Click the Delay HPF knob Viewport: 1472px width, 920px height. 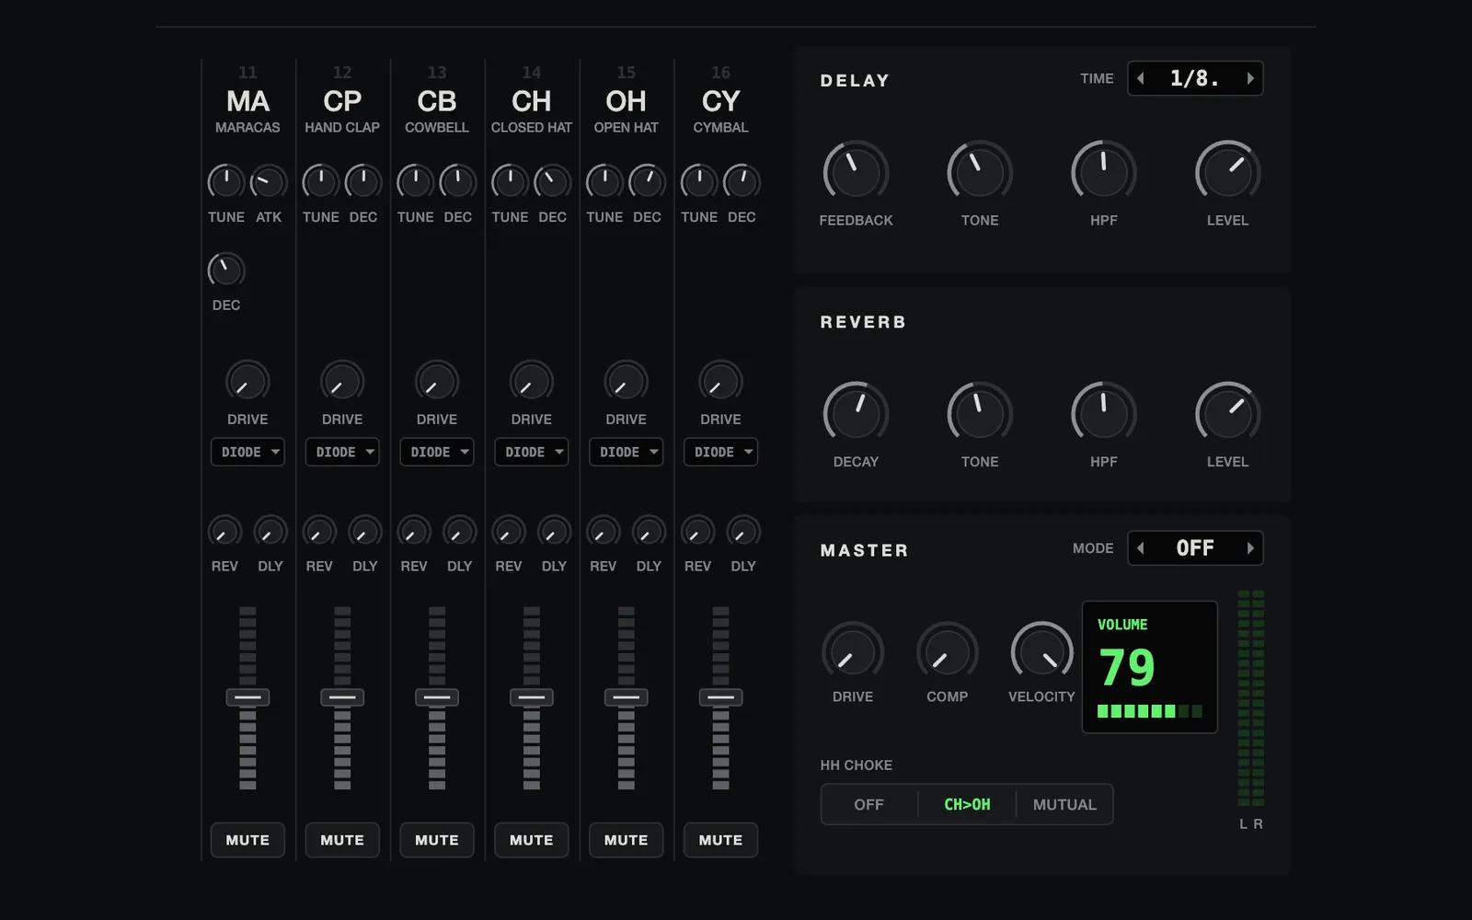[x=1104, y=172]
